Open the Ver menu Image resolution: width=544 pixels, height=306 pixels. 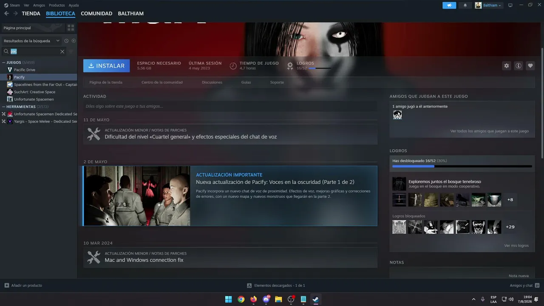click(x=27, y=5)
